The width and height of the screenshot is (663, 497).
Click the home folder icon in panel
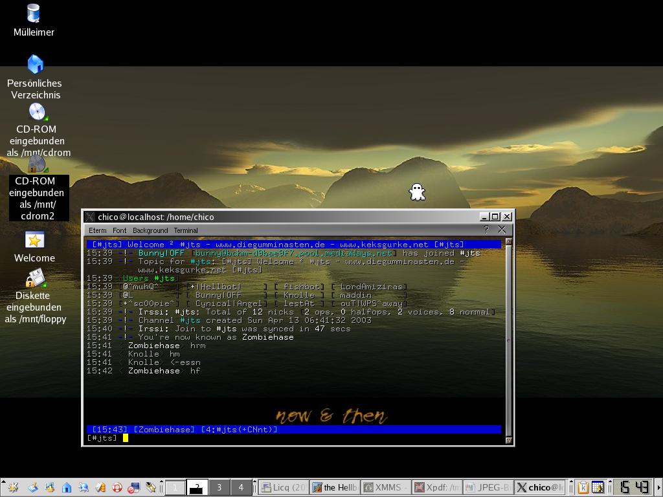coord(66,487)
